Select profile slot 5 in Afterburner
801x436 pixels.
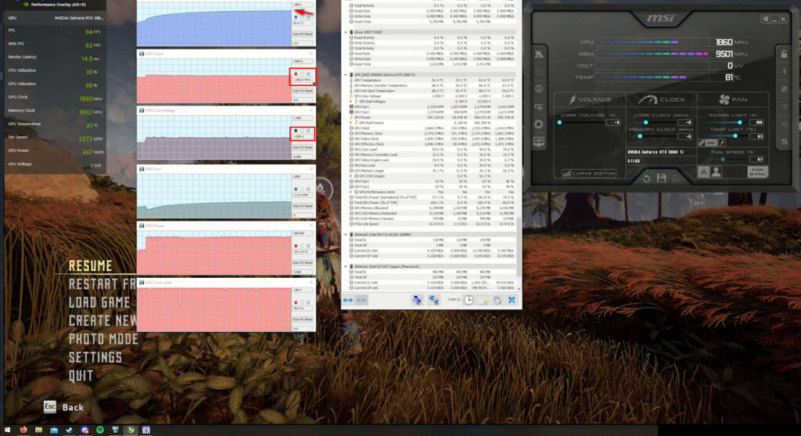[784, 142]
